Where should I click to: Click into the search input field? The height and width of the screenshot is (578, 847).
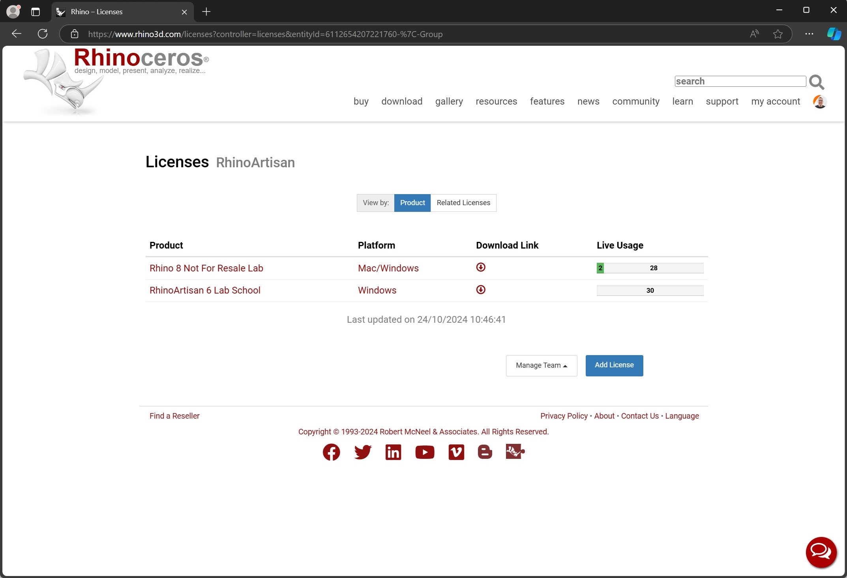coord(740,81)
